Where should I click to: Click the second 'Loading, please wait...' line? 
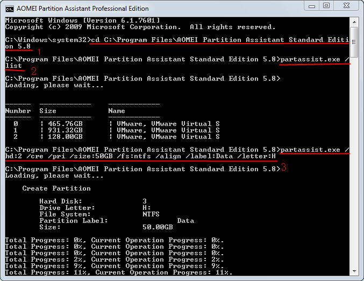(54, 175)
